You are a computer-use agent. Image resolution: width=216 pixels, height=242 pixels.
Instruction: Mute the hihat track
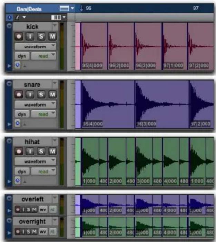[52, 151]
